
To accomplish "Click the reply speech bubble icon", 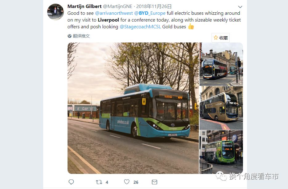I will pyautogui.click(x=71, y=182).
